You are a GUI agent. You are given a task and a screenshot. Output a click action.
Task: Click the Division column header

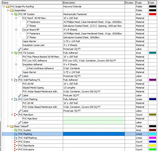click(130, 2)
